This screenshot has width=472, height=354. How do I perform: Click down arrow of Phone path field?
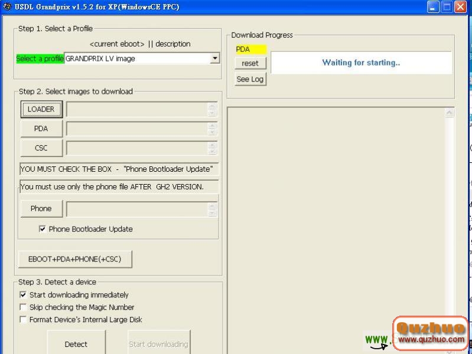212,213
